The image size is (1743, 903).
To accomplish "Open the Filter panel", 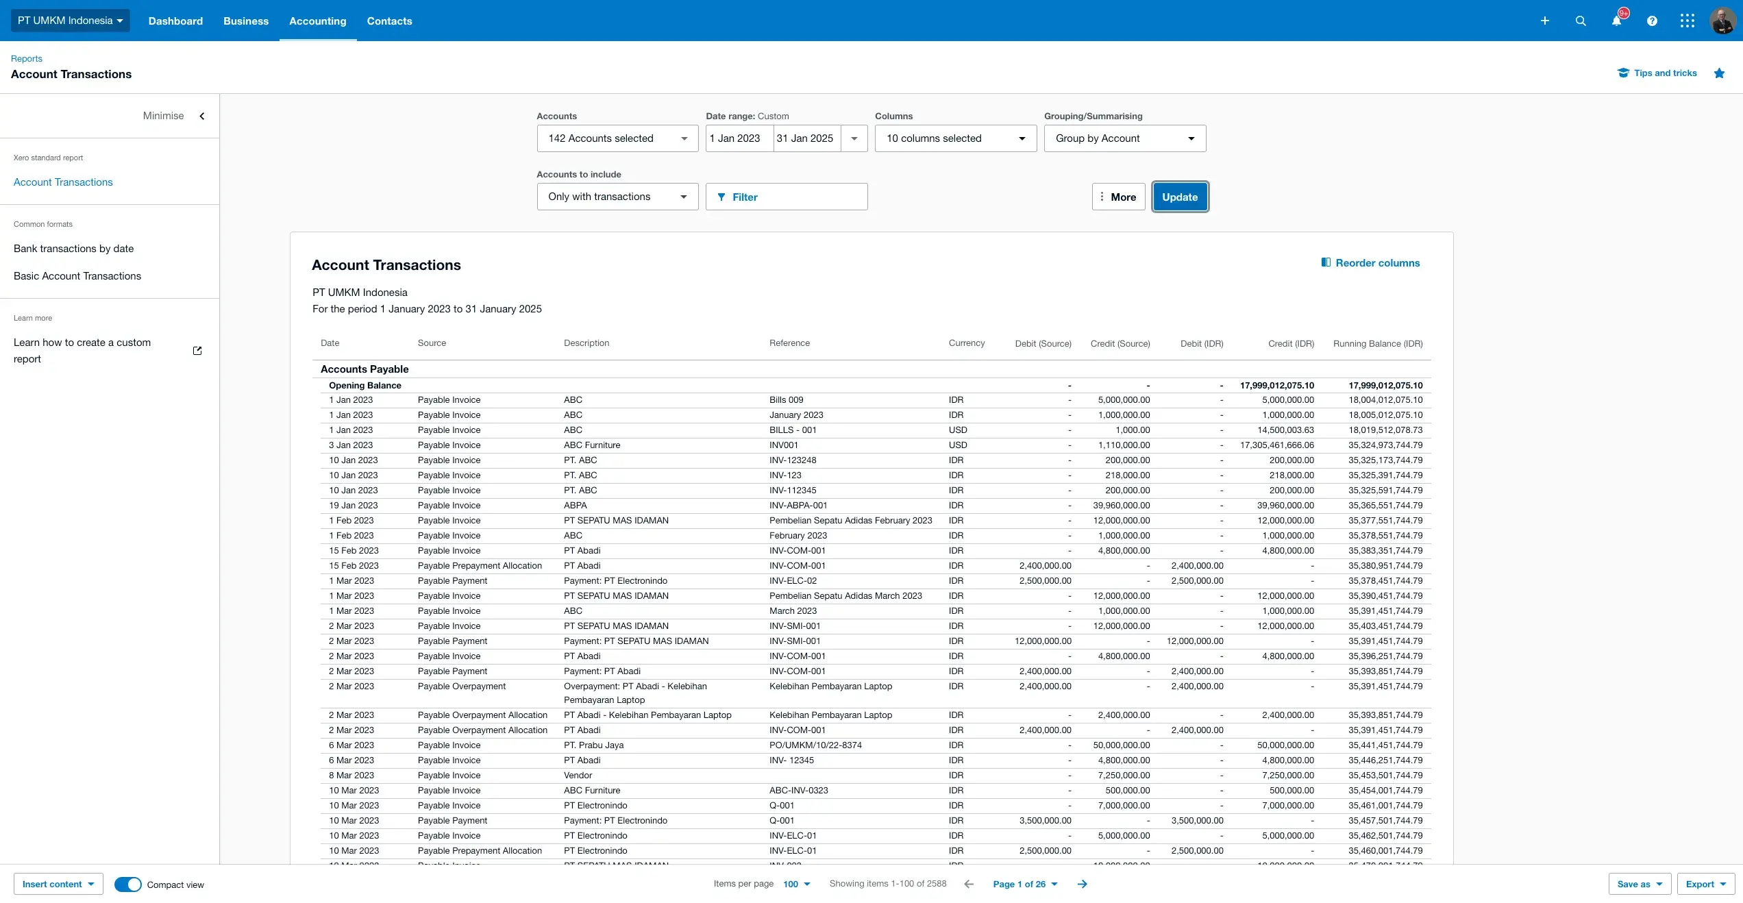I will (x=787, y=197).
